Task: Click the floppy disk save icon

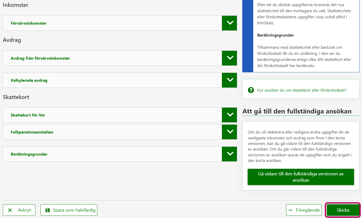Action: tap(48, 210)
